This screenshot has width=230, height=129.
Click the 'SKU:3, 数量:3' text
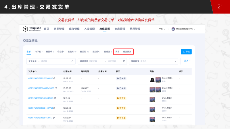(x=167, y=78)
